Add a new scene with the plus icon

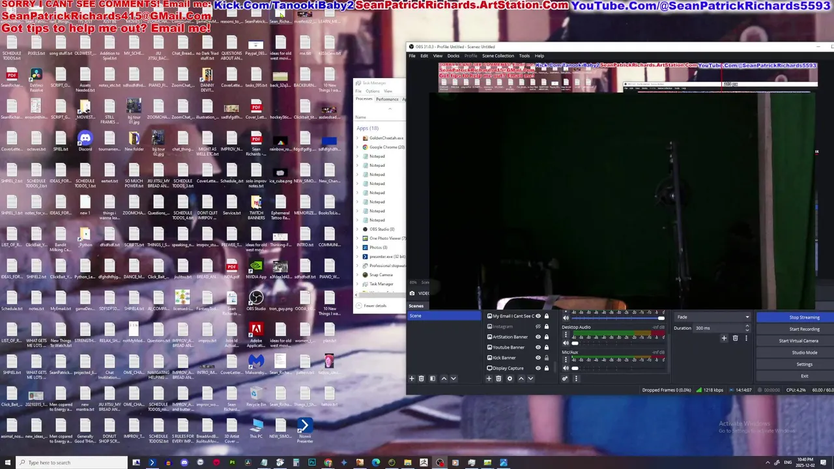coord(412,378)
